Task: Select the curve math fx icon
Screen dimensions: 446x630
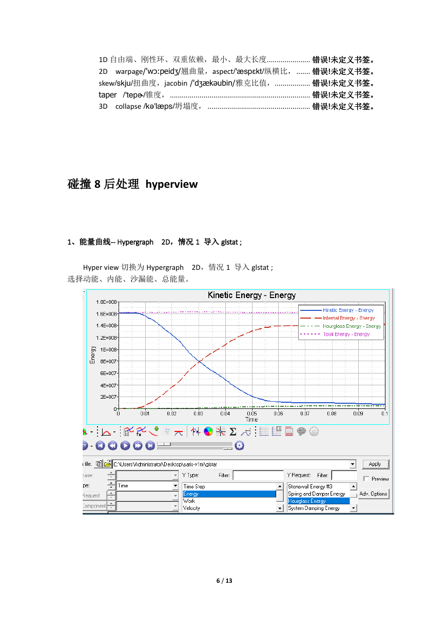Action: 141,431
